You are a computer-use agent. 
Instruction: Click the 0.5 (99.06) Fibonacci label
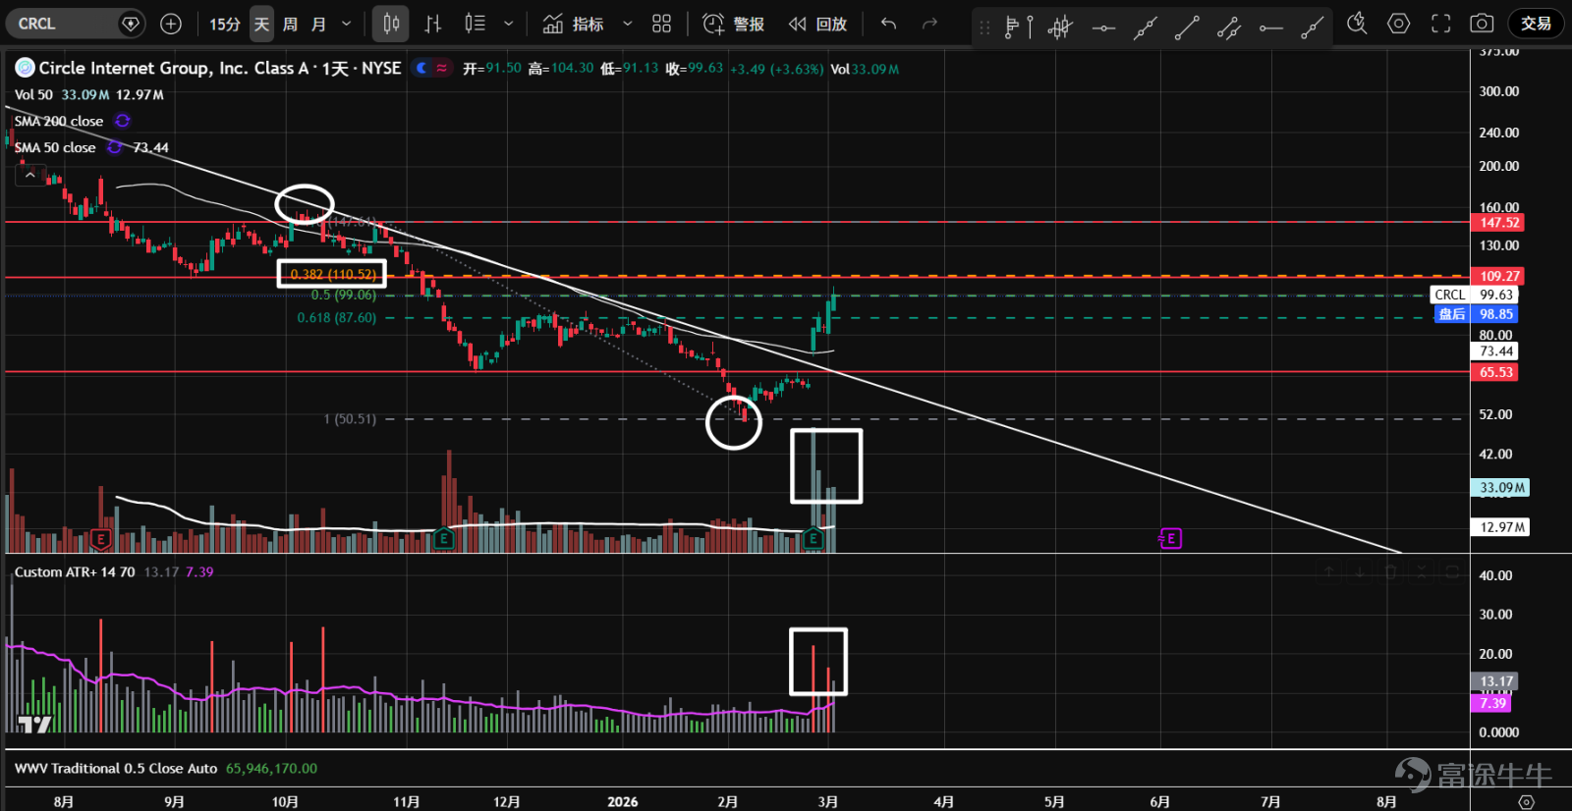[x=344, y=295]
